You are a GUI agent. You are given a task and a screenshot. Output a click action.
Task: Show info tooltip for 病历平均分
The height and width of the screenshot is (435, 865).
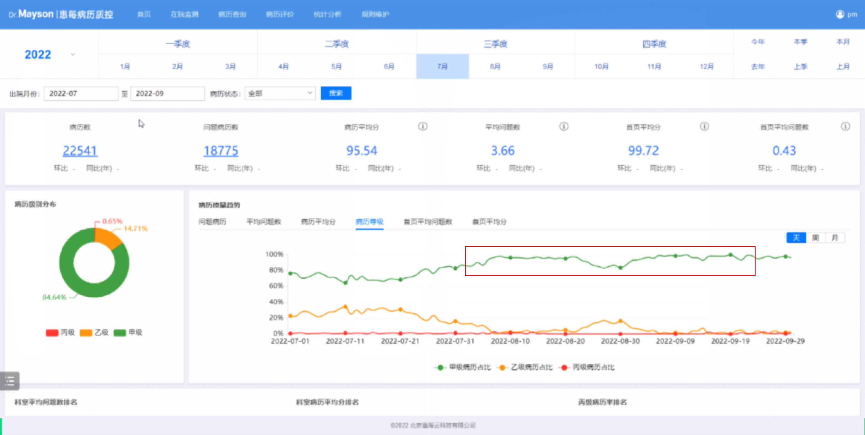tap(422, 126)
